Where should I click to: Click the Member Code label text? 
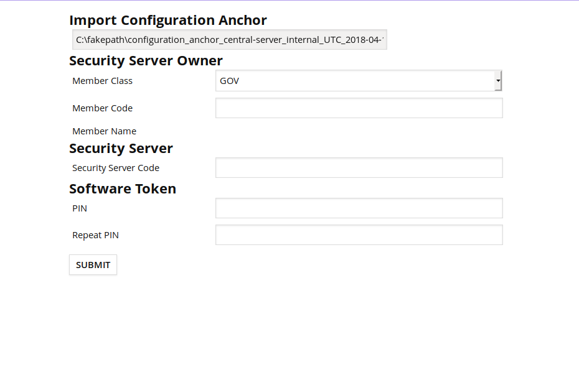(102, 108)
